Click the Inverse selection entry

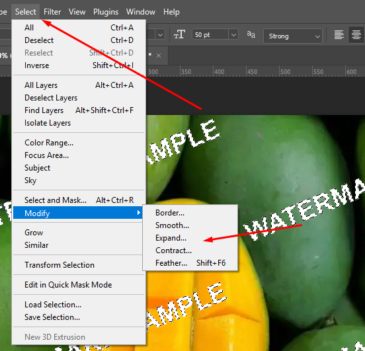coord(79,65)
